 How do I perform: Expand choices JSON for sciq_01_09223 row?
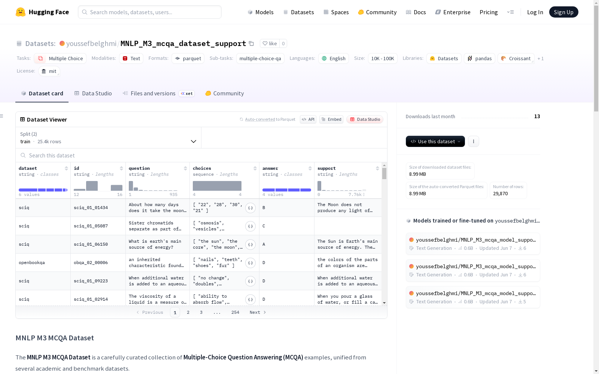(250, 281)
